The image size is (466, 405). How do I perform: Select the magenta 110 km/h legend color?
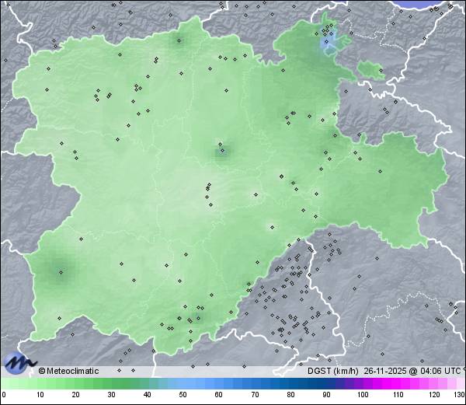point(398,384)
